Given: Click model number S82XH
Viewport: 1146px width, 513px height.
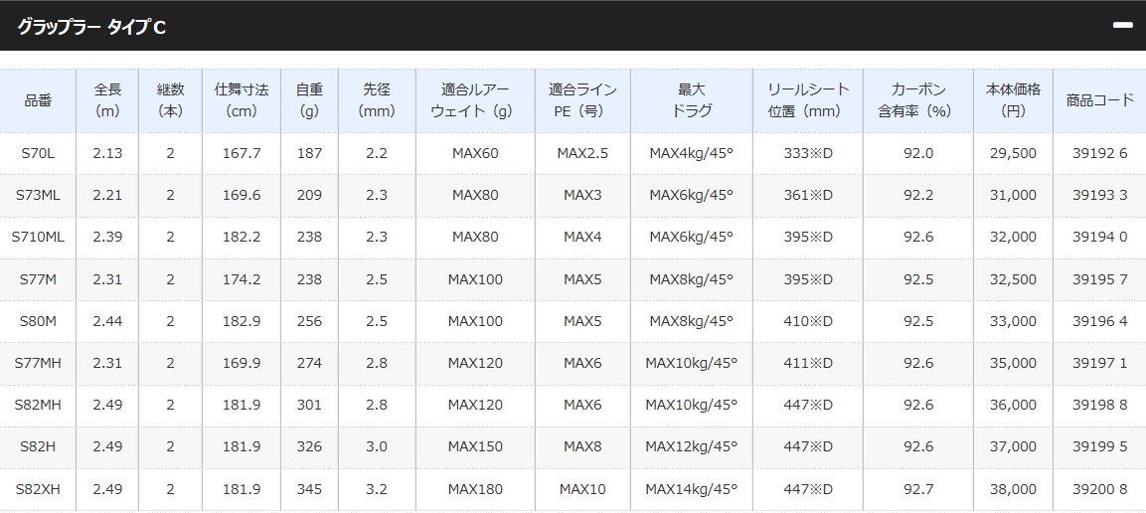Looking at the screenshot, I should click(x=38, y=489).
